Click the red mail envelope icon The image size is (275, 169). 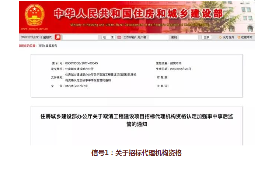click(x=119, y=37)
